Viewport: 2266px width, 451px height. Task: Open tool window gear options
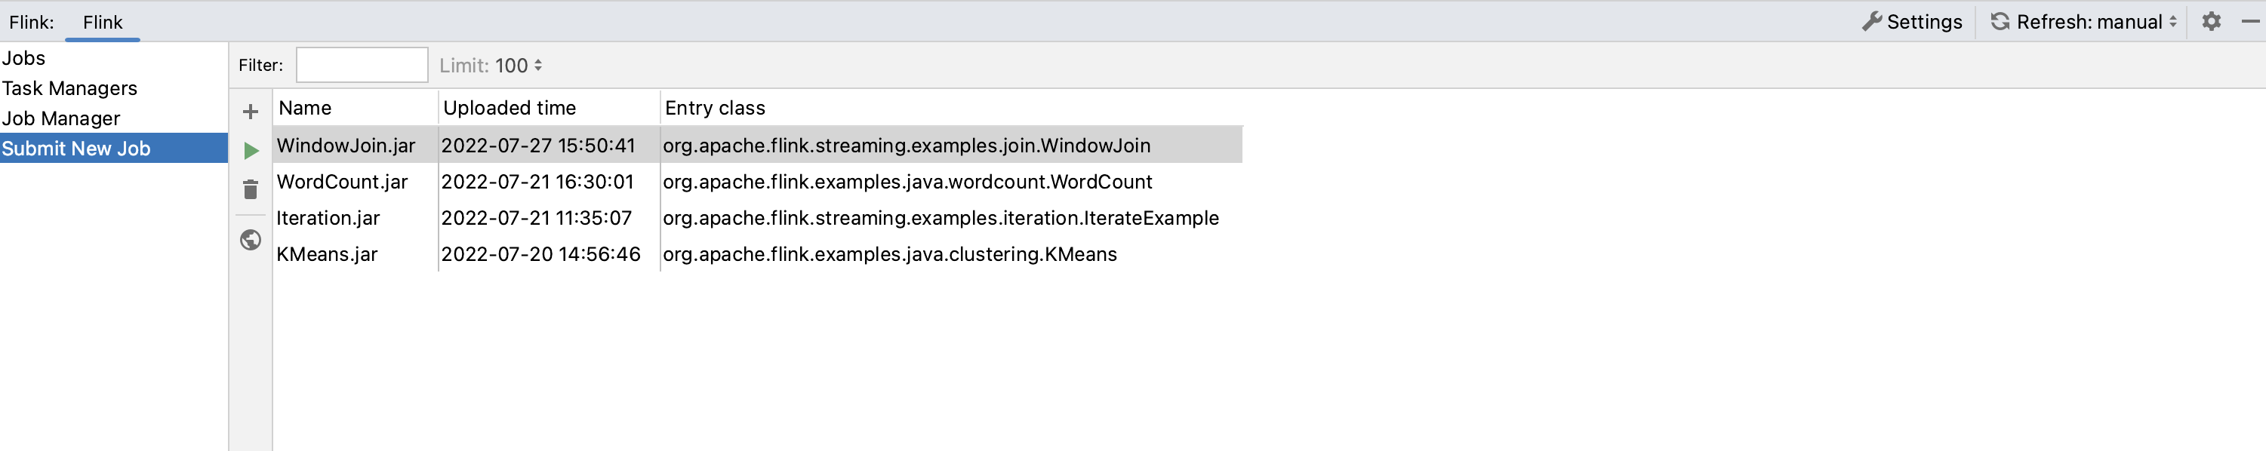[2211, 21]
